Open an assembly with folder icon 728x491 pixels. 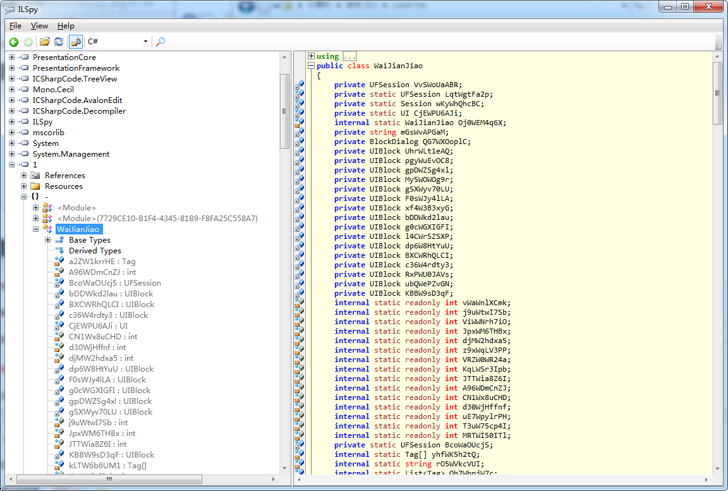(x=45, y=42)
